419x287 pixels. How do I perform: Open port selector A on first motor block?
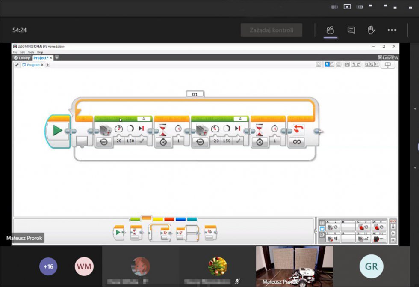[144, 119]
